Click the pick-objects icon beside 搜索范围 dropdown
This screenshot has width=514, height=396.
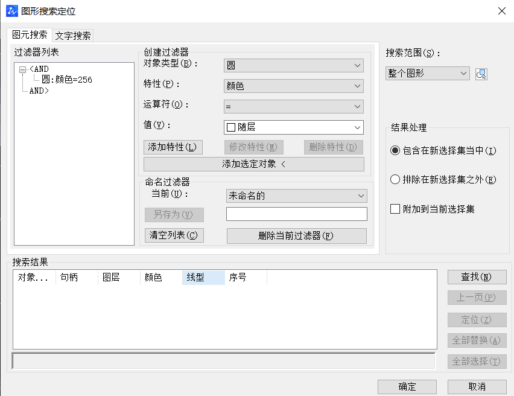point(480,73)
